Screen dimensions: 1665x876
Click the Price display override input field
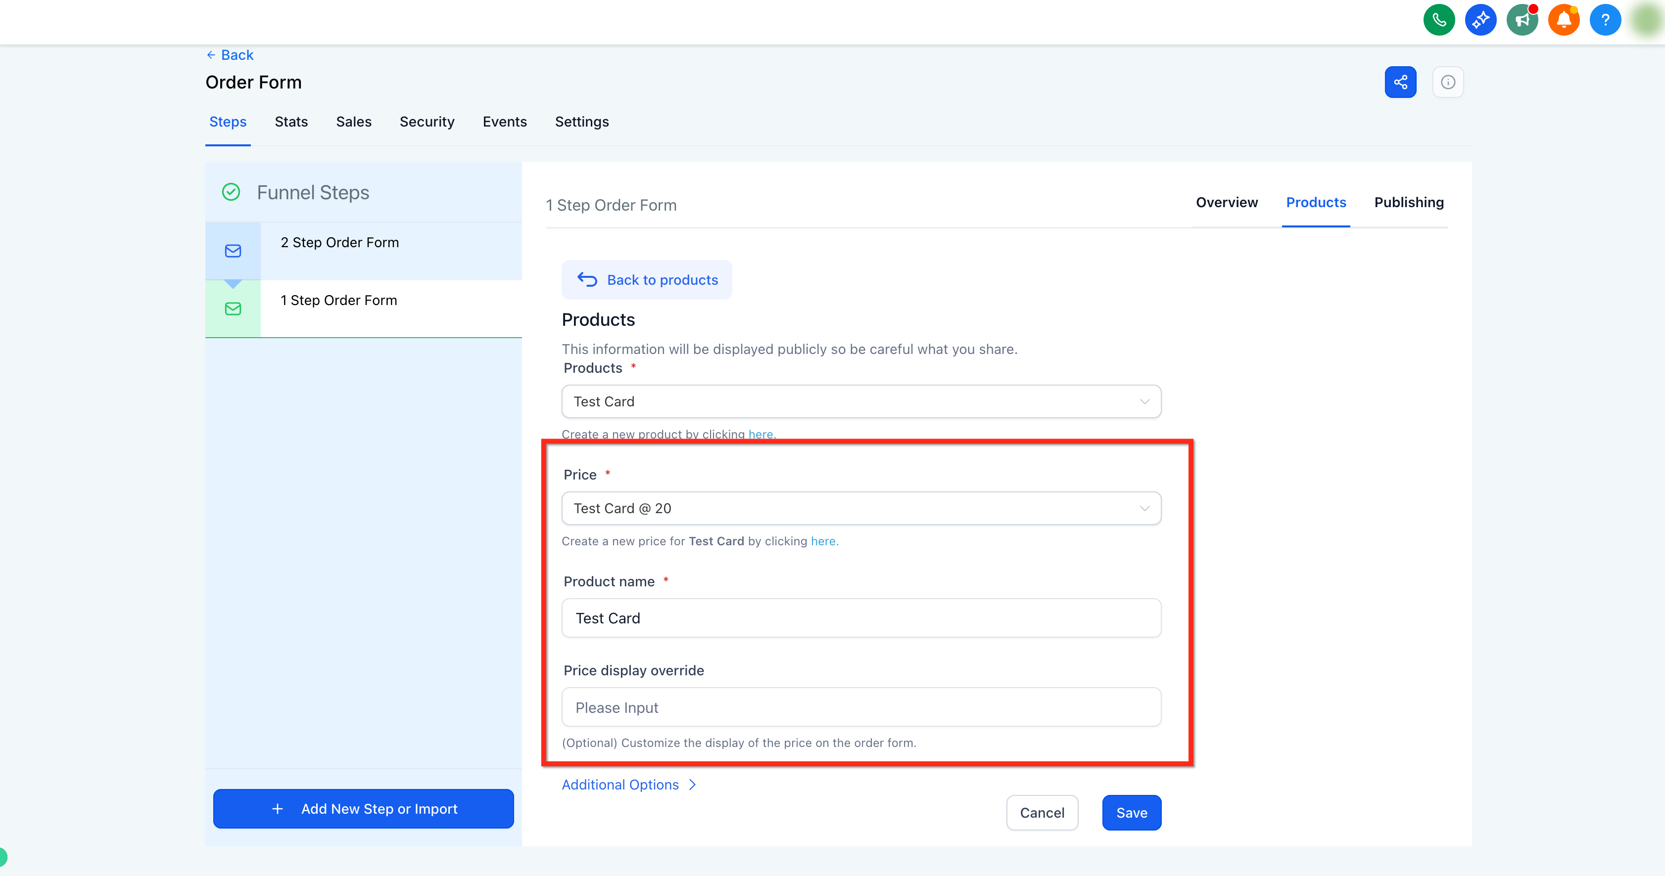(861, 707)
